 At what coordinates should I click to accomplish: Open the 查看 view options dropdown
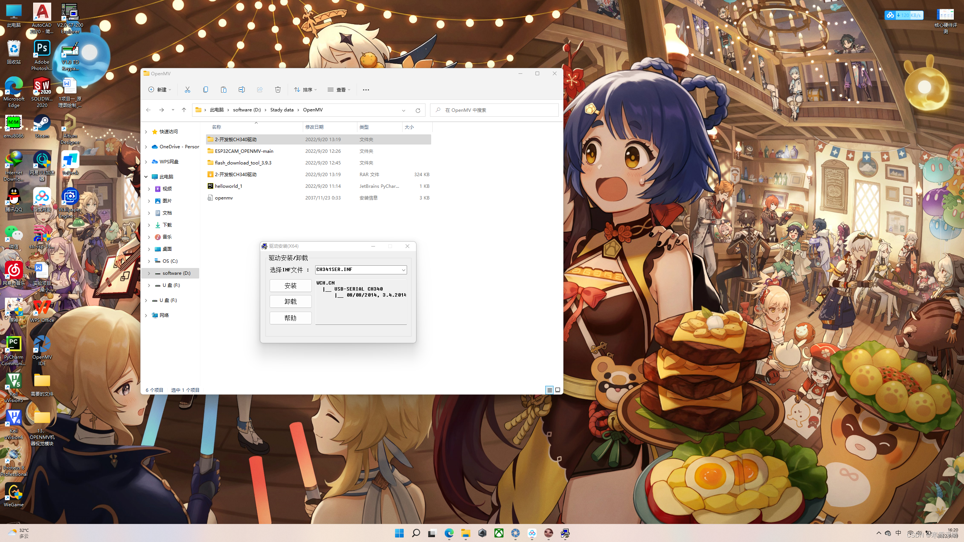(x=339, y=90)
